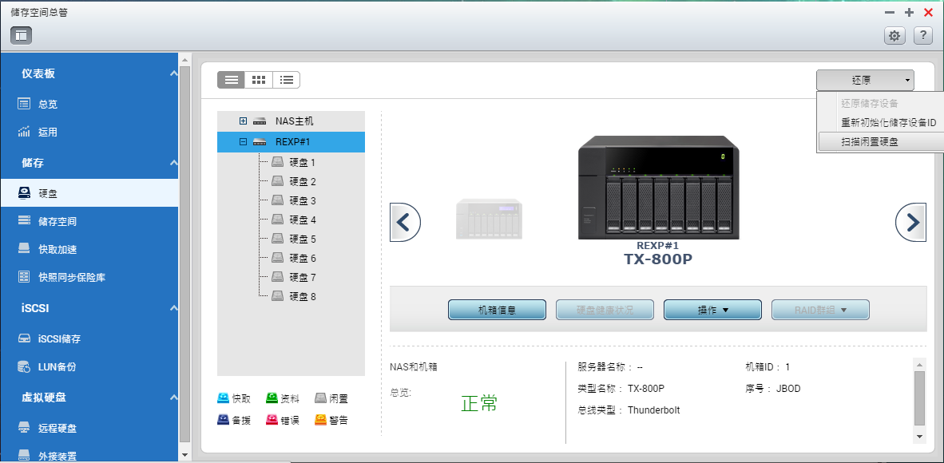Collapse the REXP#1 tree node

pyautogui.click(x=244, y=142)
